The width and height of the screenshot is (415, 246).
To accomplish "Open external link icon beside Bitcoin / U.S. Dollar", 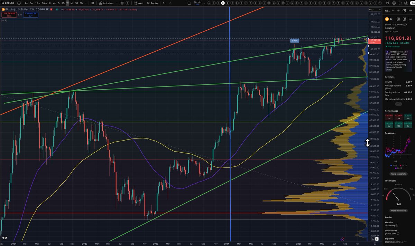I will [404, 24].
